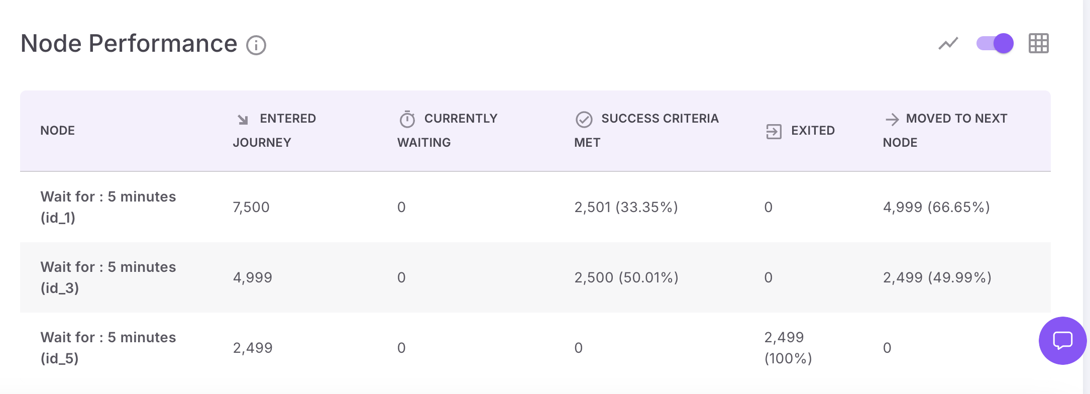
Task: Click the Currently Waiting stopwatch icon
Action: coord(407,119)
